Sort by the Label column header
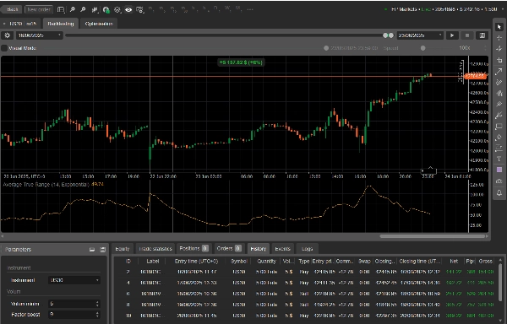This screenshot has width=507, height=324. (x=153, y=261)
